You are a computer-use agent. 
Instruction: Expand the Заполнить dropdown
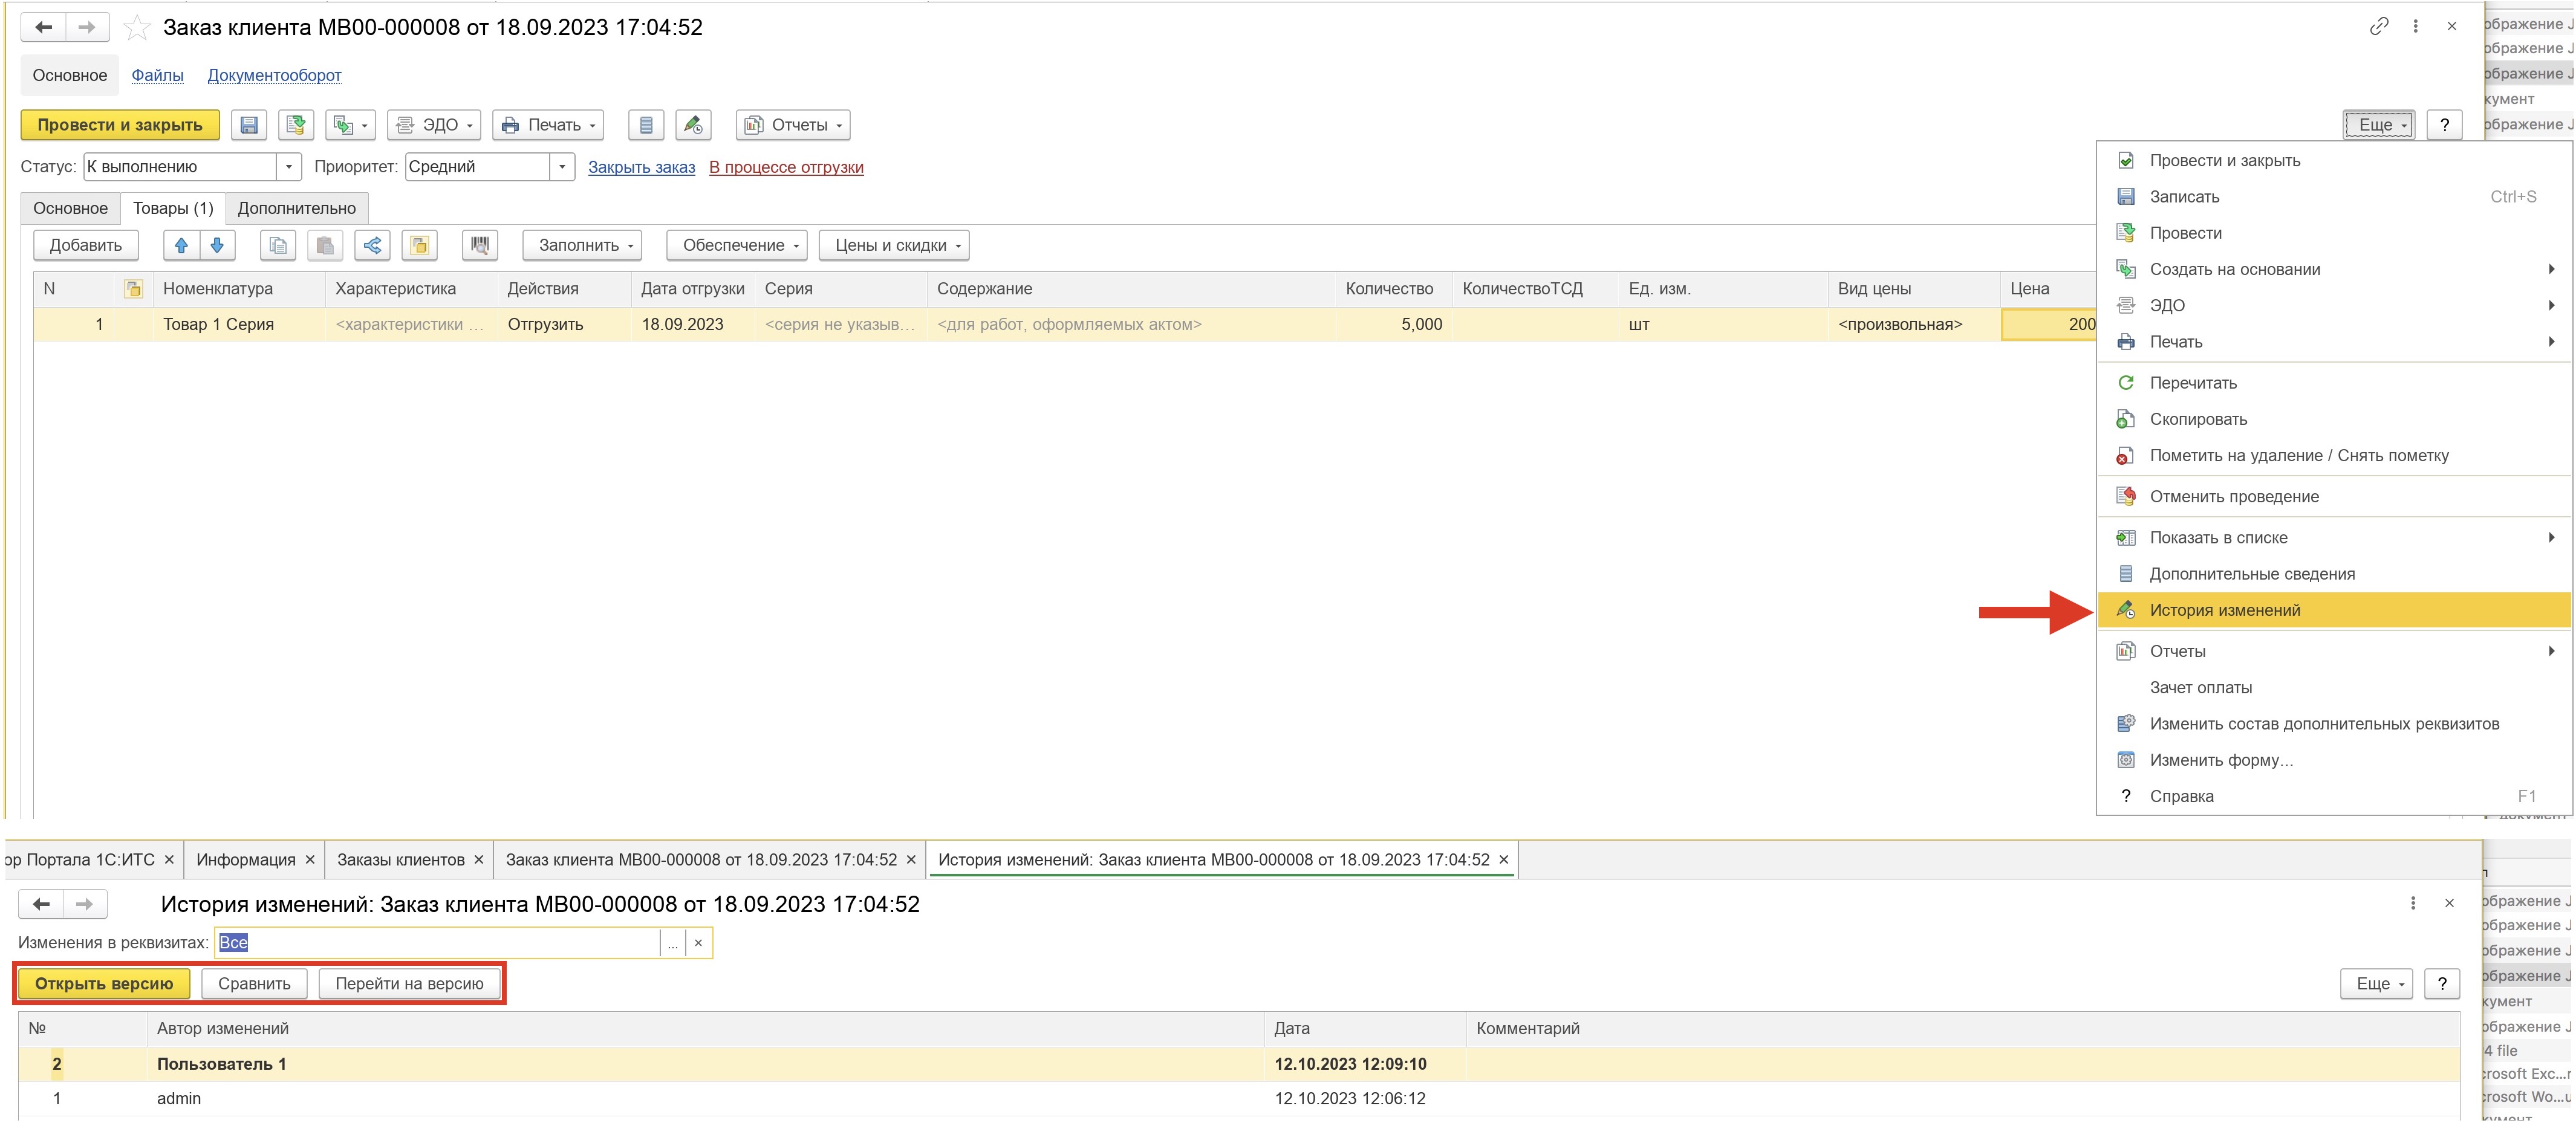click(582, 246)
